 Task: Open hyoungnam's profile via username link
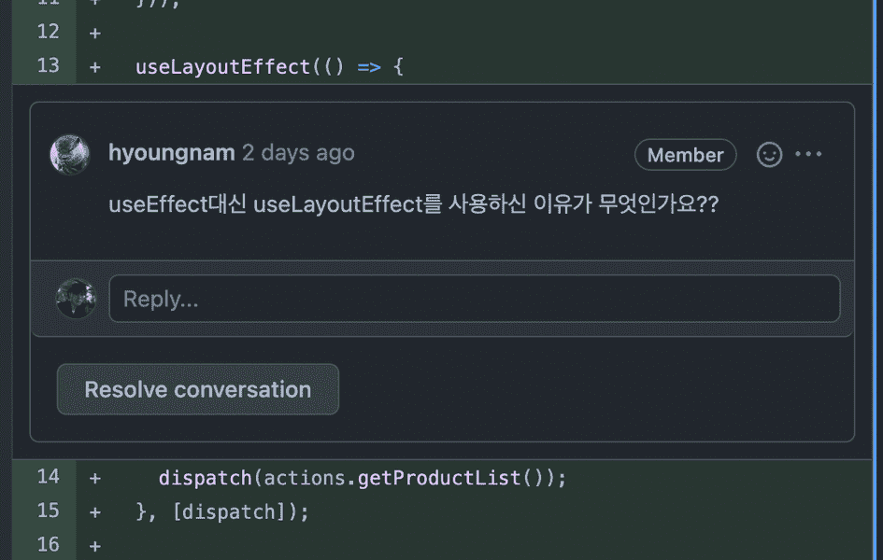pyautogui.click(x=171, y=152)
